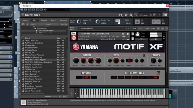
Task: Click the NI logo info panel icon
Action: tap(165, 15)
